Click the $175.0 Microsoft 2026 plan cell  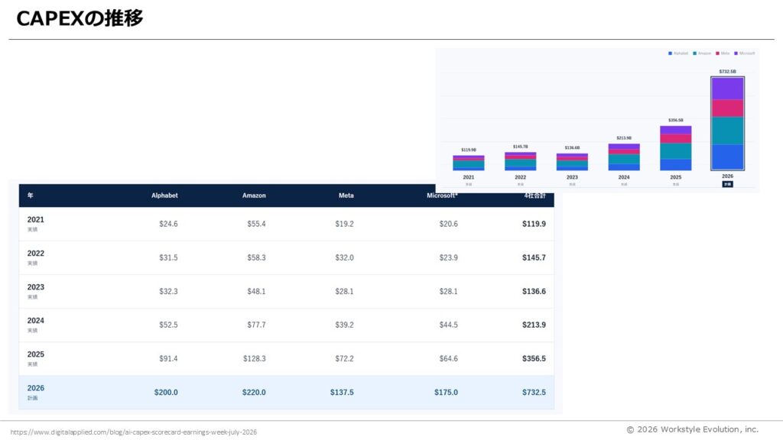click(x=446, y=393)
